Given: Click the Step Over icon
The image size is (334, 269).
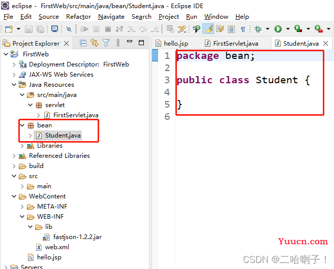Looking at the screenshot, I should point(143,29).
